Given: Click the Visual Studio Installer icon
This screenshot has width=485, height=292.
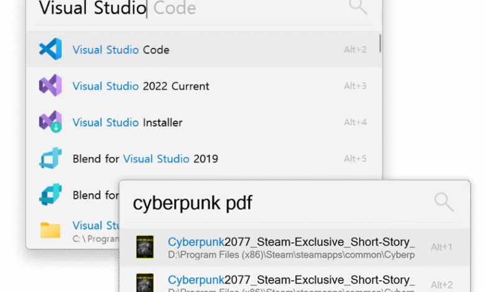Looking at the screenshot, I should 50,122.
